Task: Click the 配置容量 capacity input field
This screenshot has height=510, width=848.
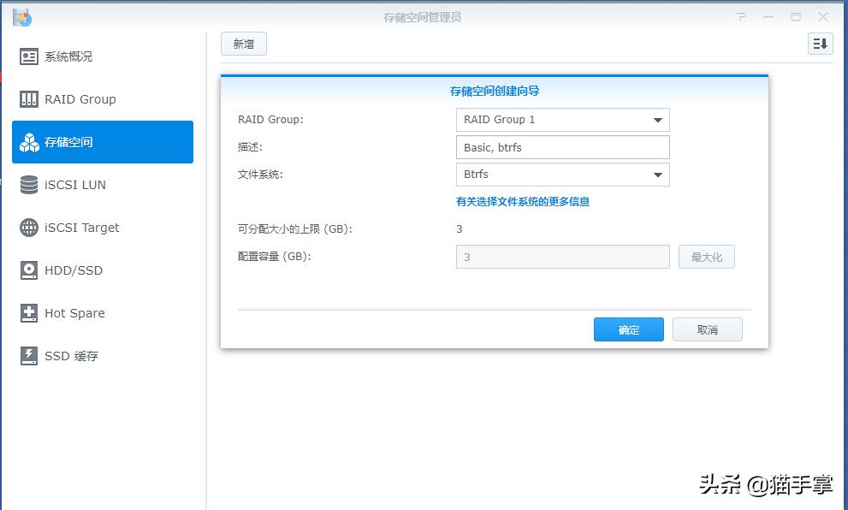Action: (x=561, y=257)
